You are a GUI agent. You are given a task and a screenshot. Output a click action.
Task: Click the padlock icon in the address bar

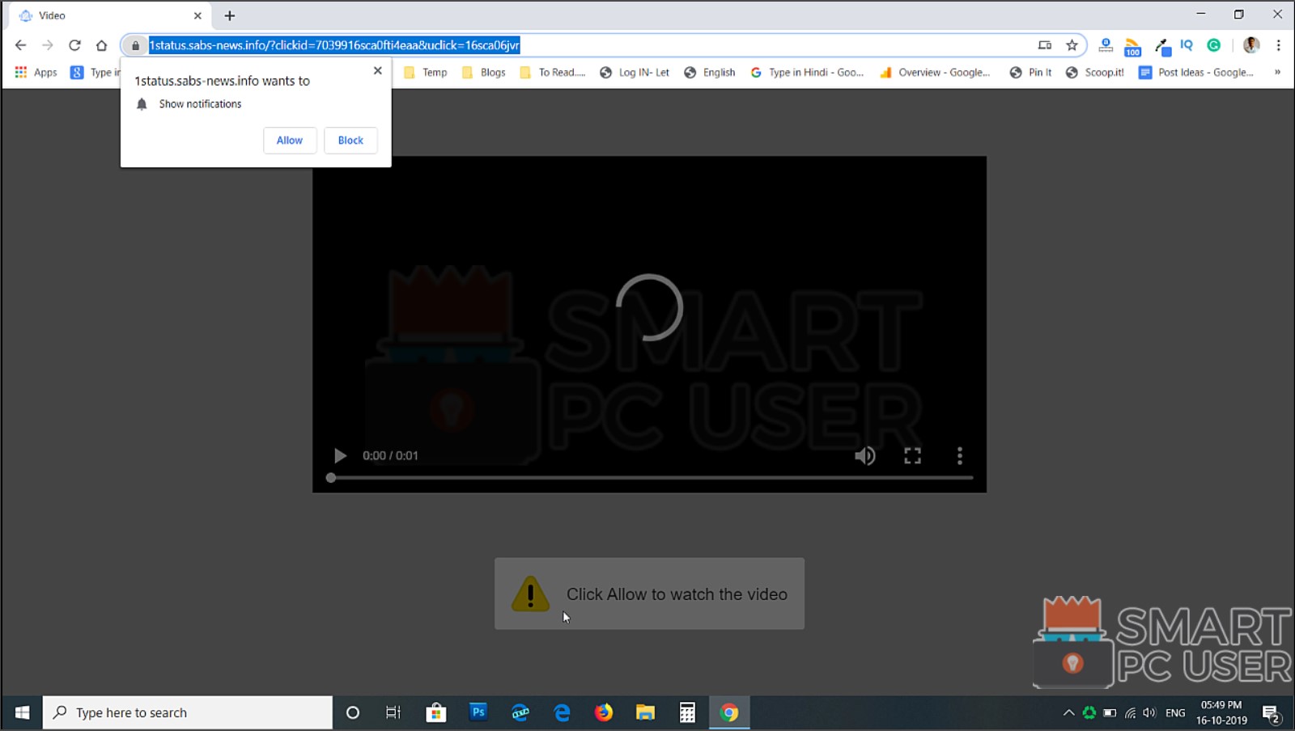click(134, 45)
